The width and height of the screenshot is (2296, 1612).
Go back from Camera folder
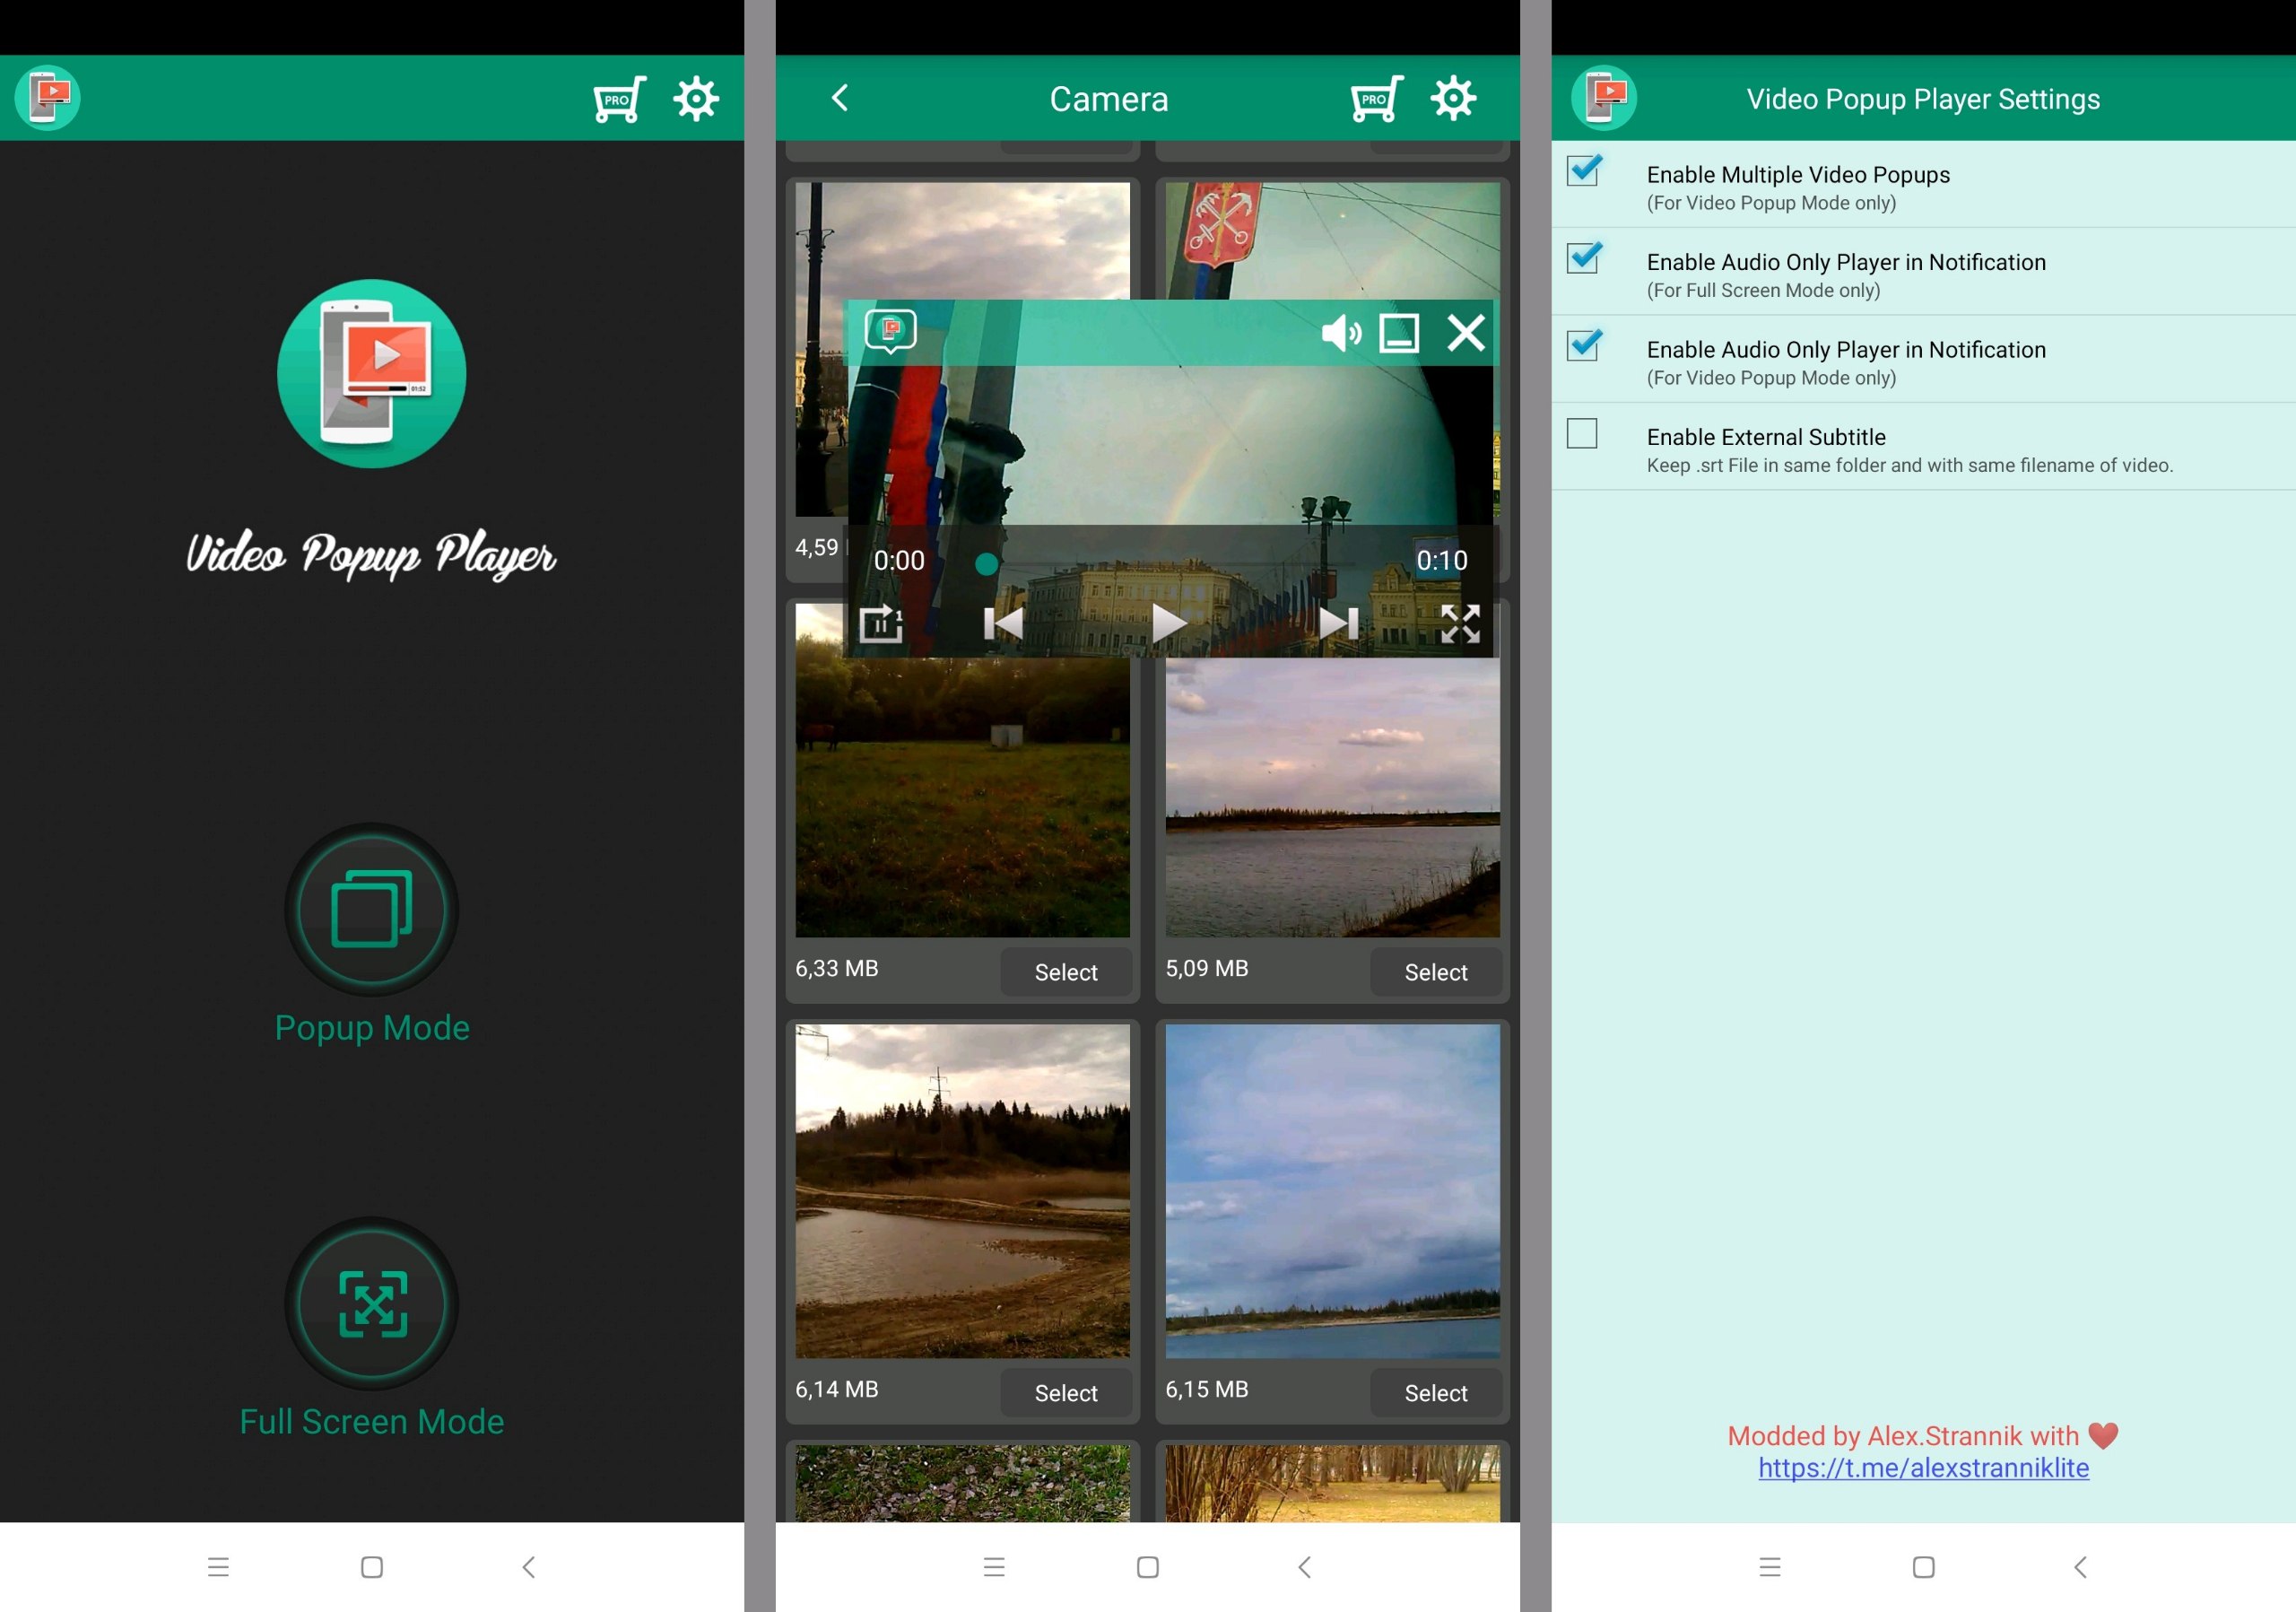tap(840, 98)
